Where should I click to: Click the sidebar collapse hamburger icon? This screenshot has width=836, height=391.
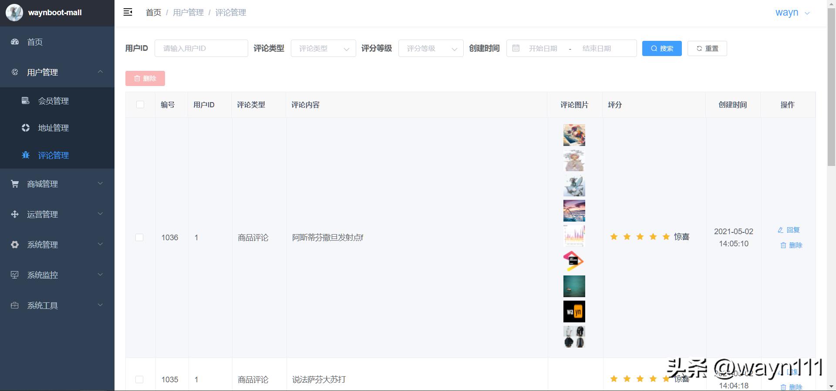tap(128, 12)
